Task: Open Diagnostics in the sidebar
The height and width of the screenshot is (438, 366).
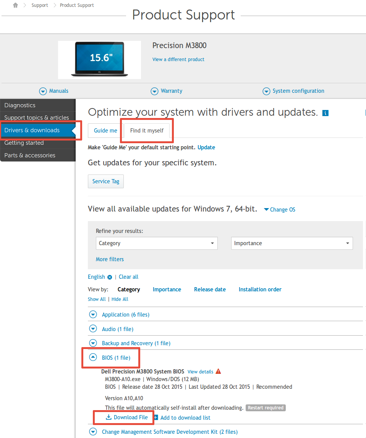Action: [x=38, y=105]
